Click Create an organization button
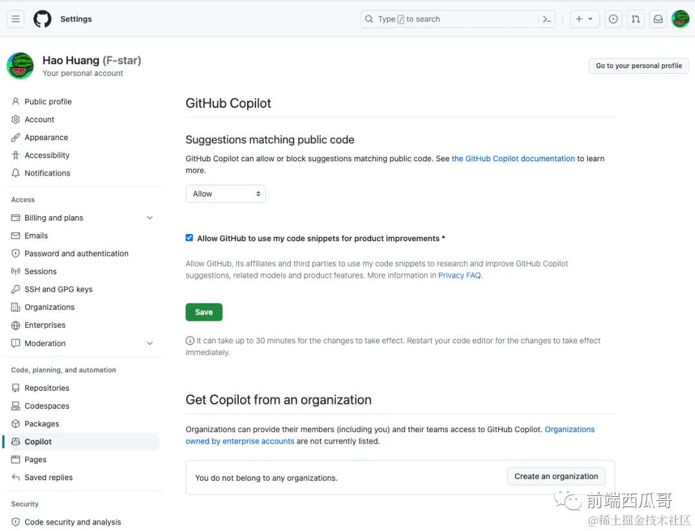 pos(556,476)
